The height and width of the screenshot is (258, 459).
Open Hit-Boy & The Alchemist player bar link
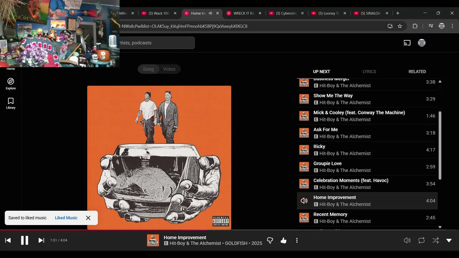coord(195,243)
